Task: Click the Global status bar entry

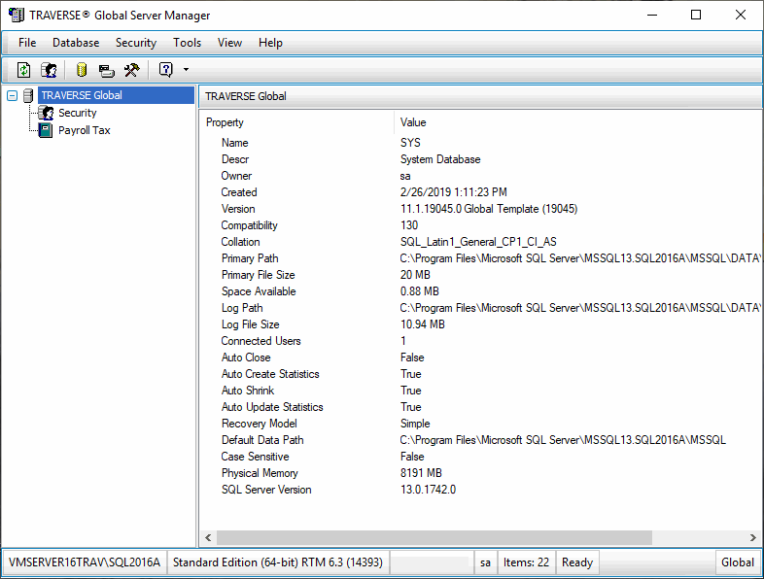Action: [x=738, y=562]
